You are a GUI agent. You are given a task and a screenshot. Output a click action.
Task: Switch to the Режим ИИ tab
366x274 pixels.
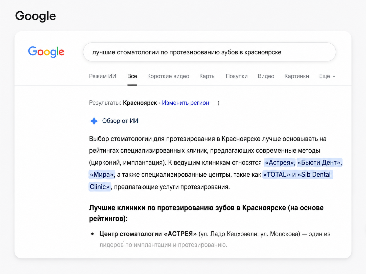[x=103, y=76]
